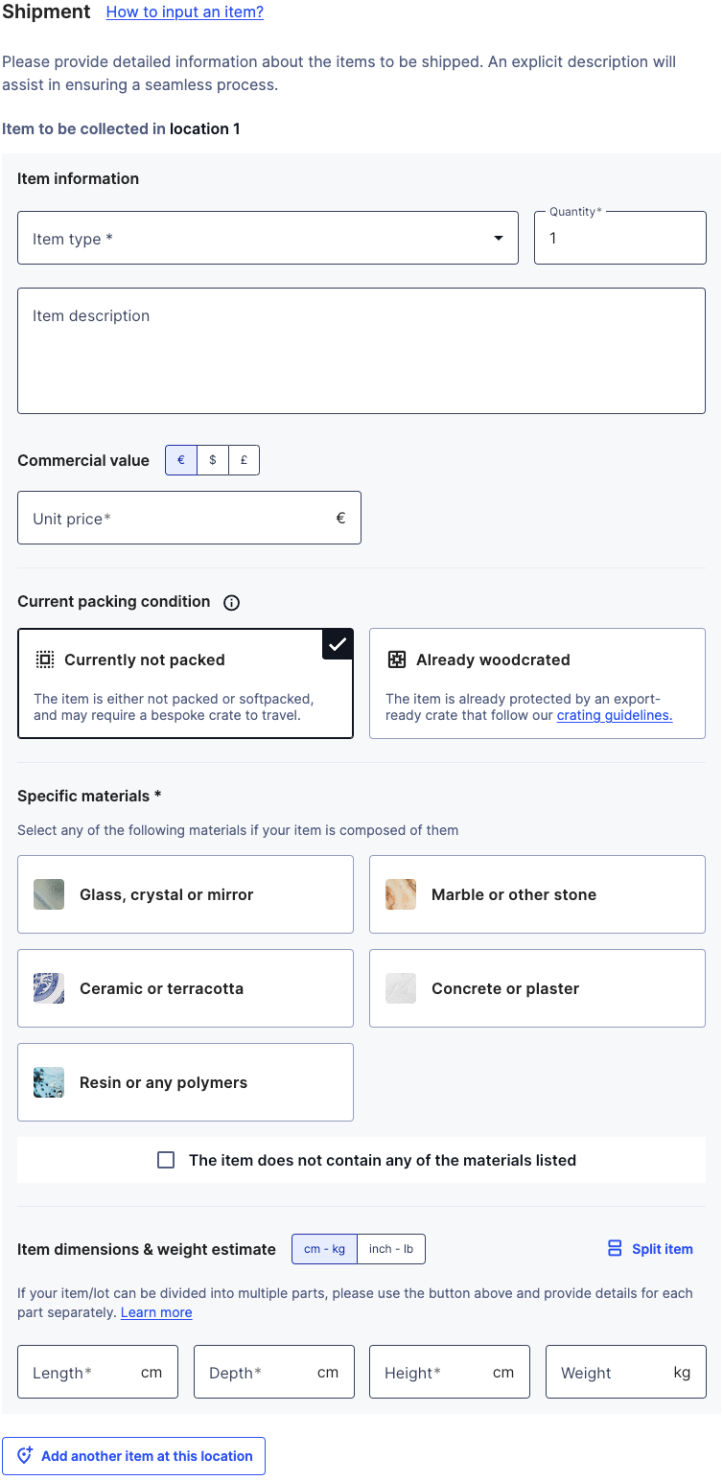
Task: Open the crating guidelines link
Action: pyautogui.click(x=615, y=715)
